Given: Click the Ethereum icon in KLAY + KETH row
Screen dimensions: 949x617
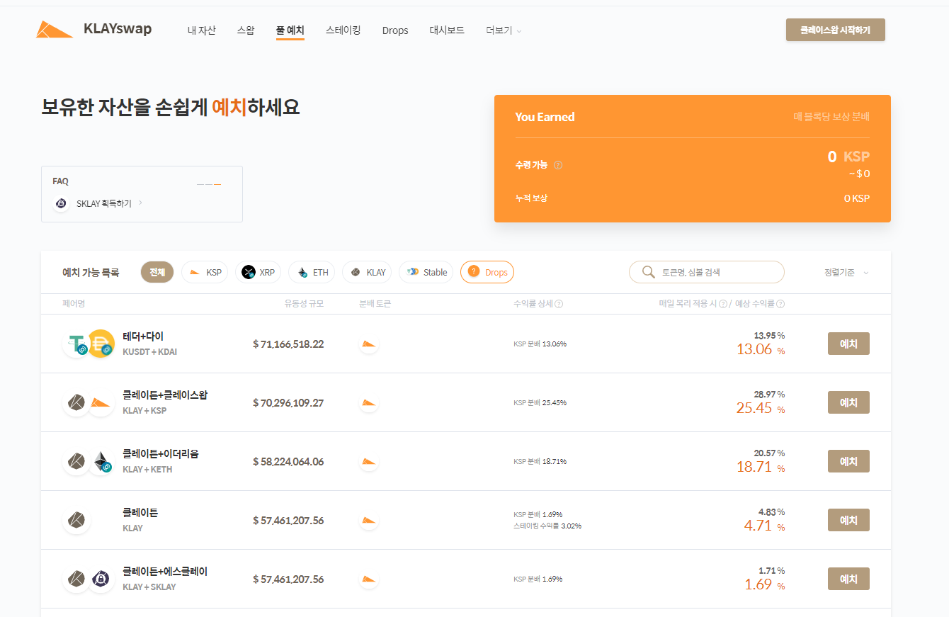Looking at the screenshot, I should pos(102,462).
